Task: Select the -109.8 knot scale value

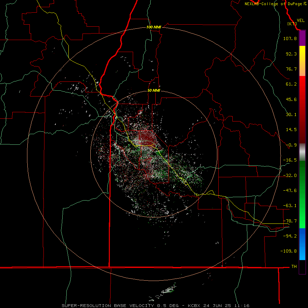Action: 288,251
